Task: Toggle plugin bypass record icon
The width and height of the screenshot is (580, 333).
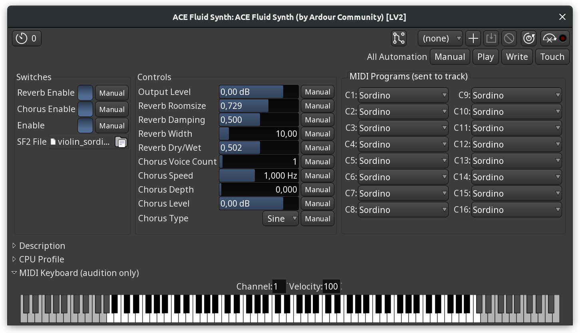Action: [554, 38]
